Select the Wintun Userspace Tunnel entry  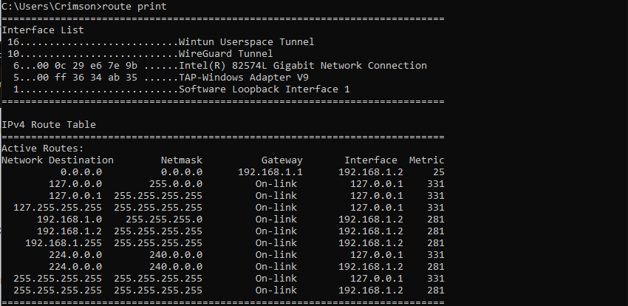(246, 42)
